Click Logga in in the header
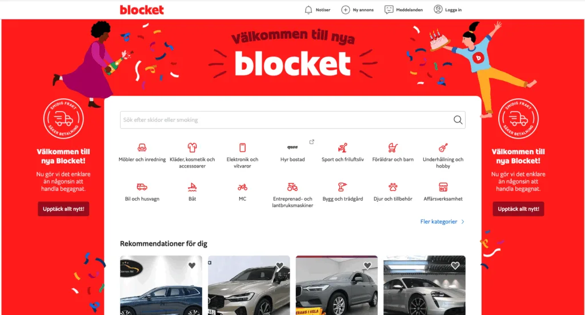Viewport: 585px width, 315px height. coord(448,10)
